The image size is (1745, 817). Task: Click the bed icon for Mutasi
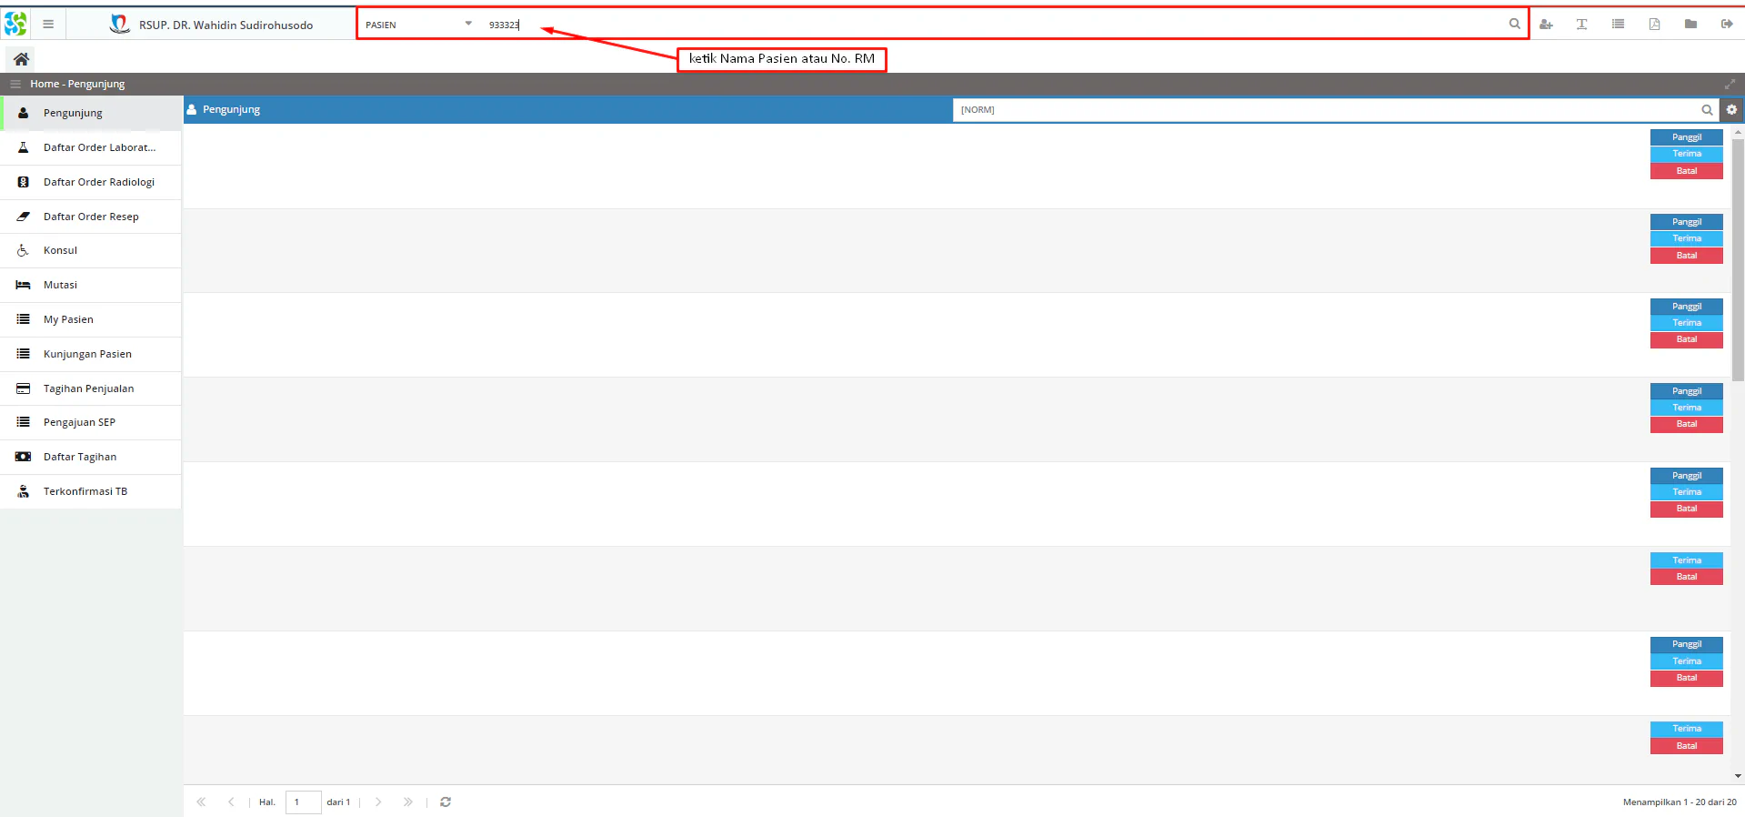[x=24, y=285]
